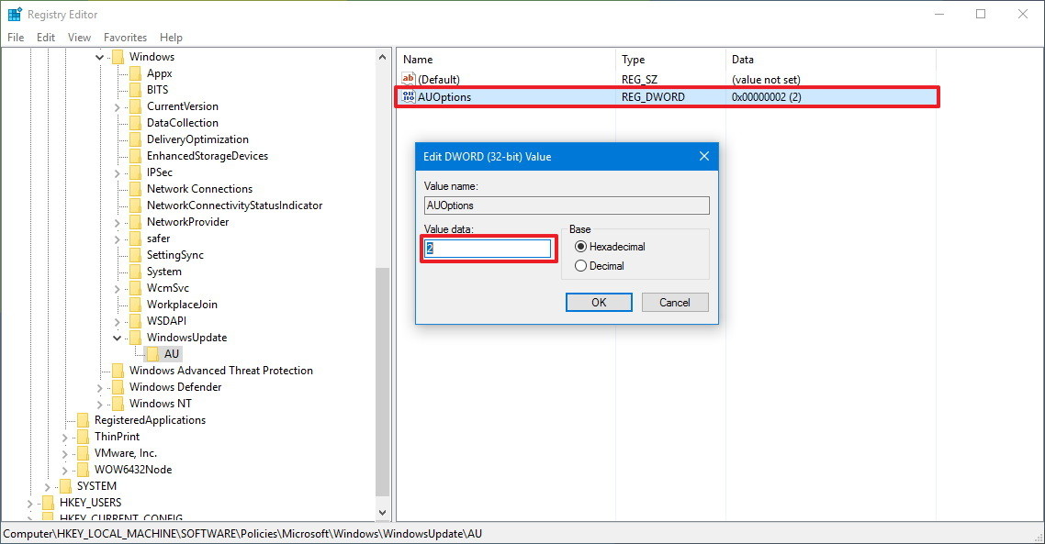Expand the ThinPrint key
Screen dimensions: 1045x544
tap(65, 438)
